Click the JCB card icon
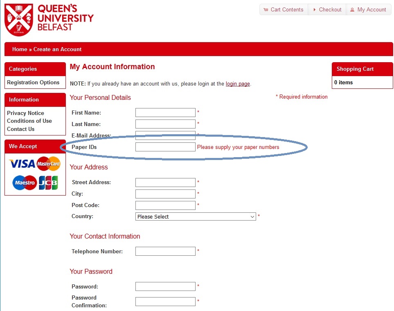Screen dimensions: 394x311 tap(48, 183)
